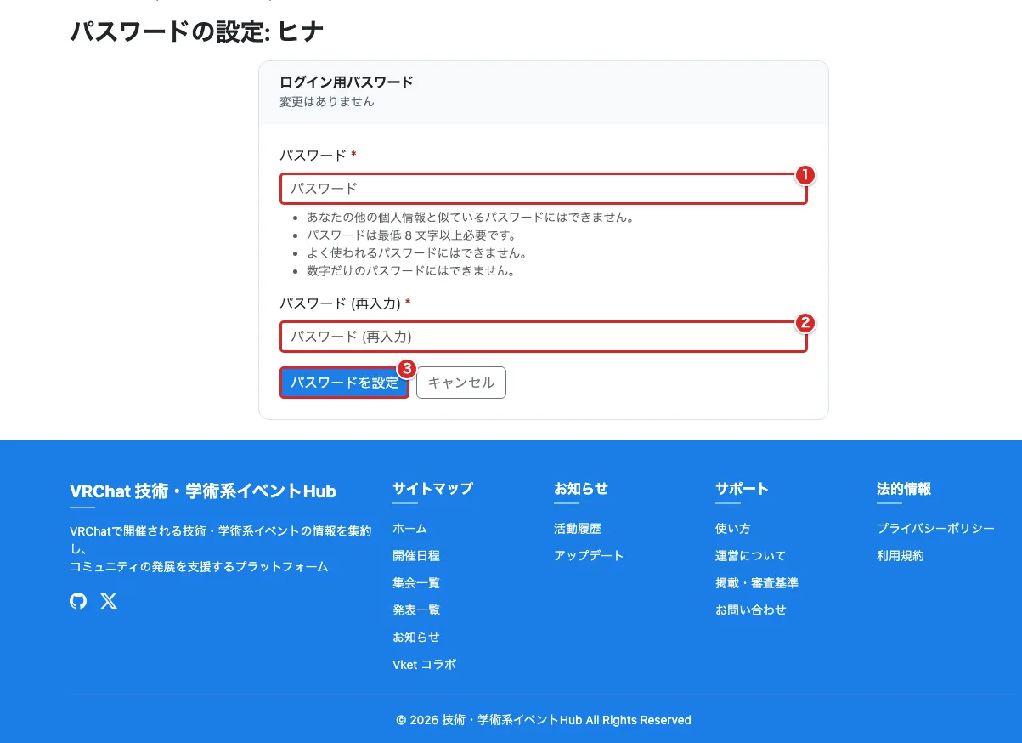Open the 利用規約 link
The height and width of the screenshot is (743, 1022).
coord(901,556)
